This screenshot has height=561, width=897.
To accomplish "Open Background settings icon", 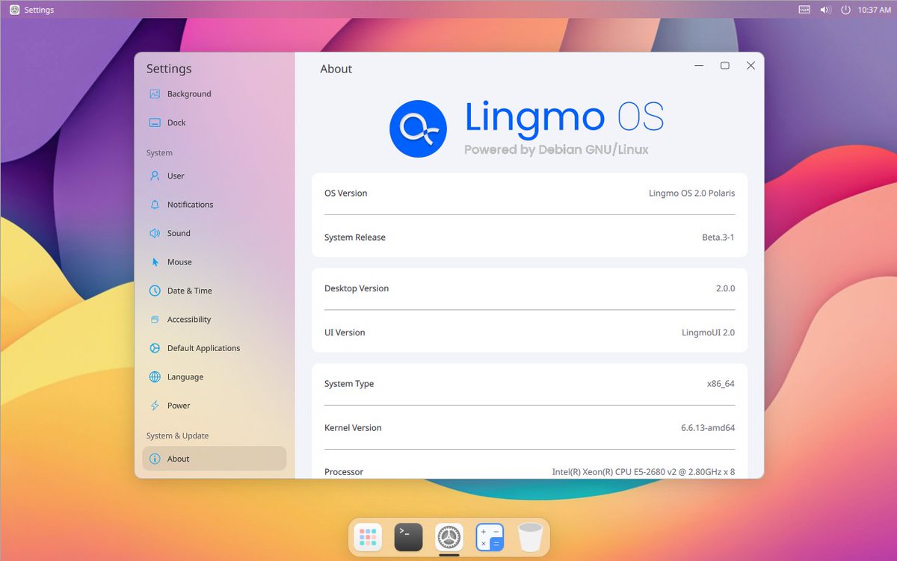I will (x=155, y=94).
